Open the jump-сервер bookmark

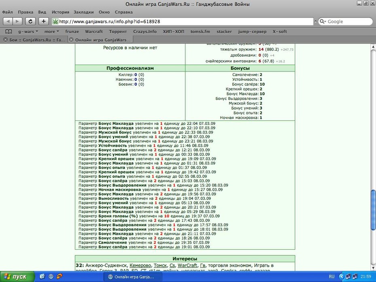click(x=252, y=32)
